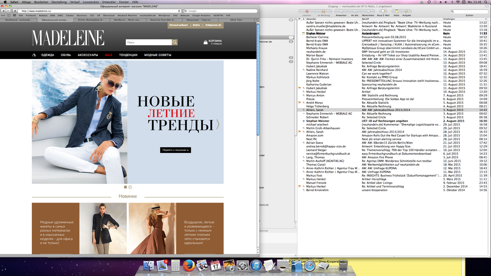Click the Weiterleiten forward arrow
The width and height of the screenshot is (491, 276).
coord(368,11)
